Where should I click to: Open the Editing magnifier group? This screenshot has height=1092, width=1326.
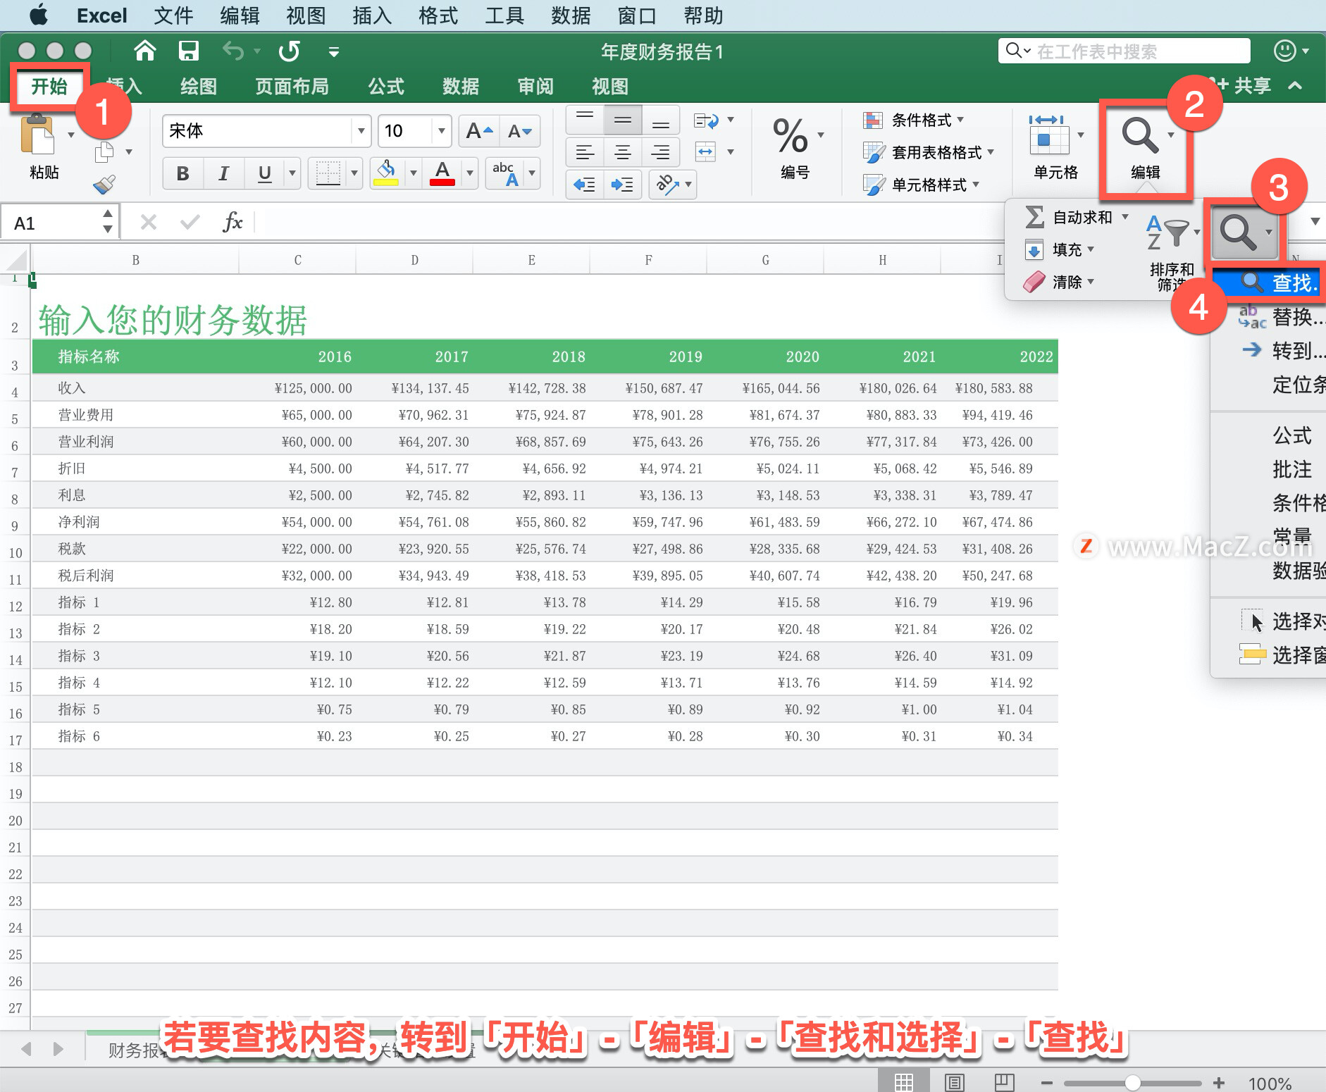1140,135
